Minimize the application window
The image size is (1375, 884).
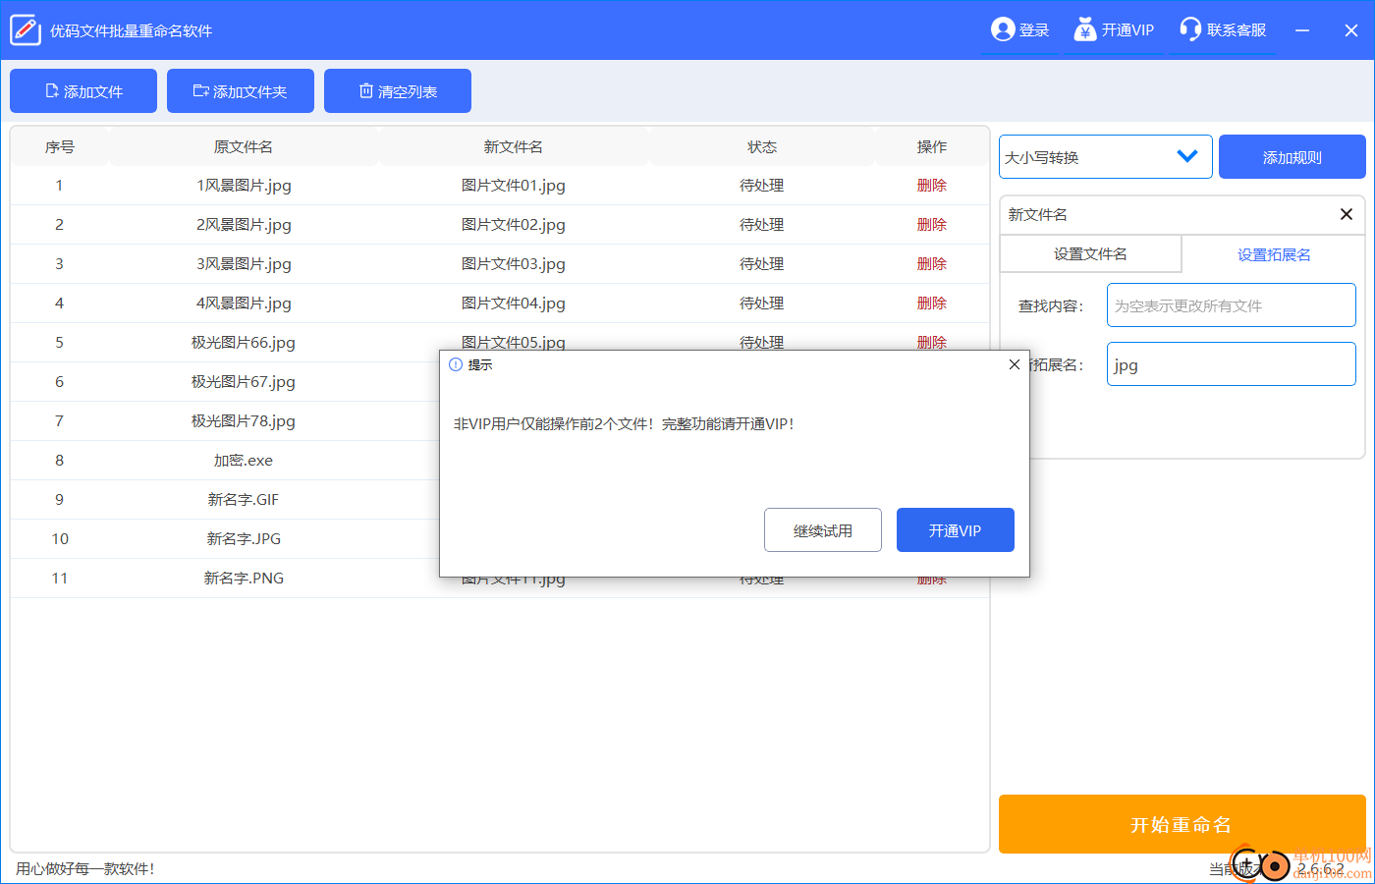(1302, 30)
